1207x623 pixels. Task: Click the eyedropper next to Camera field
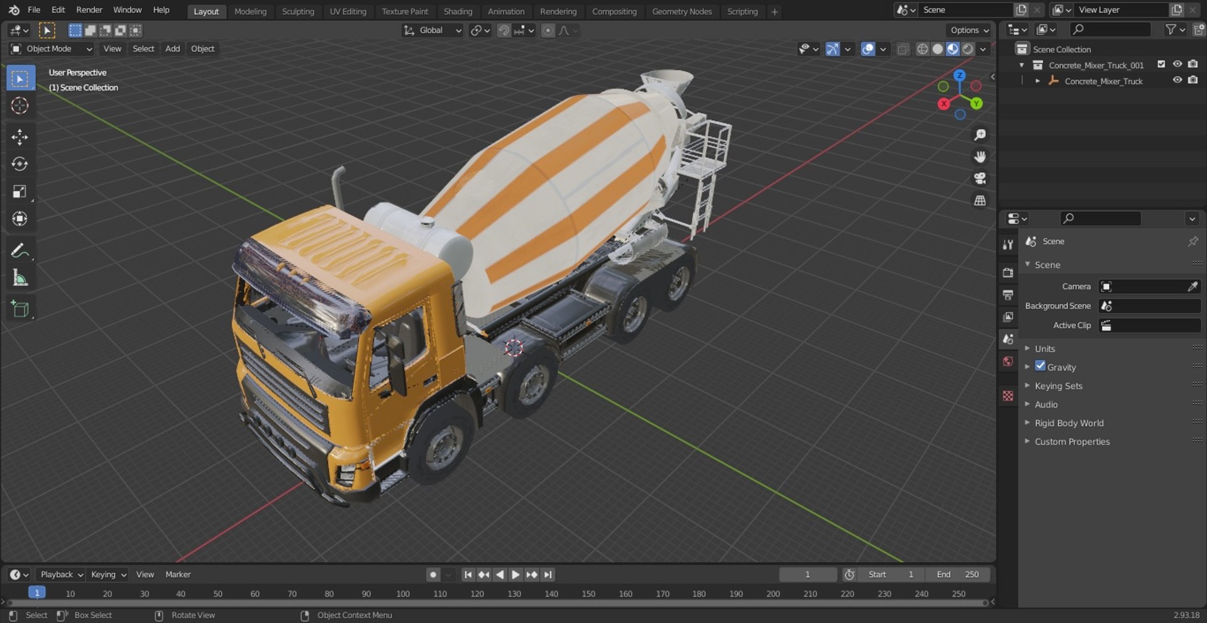(x=1192, y=287)
